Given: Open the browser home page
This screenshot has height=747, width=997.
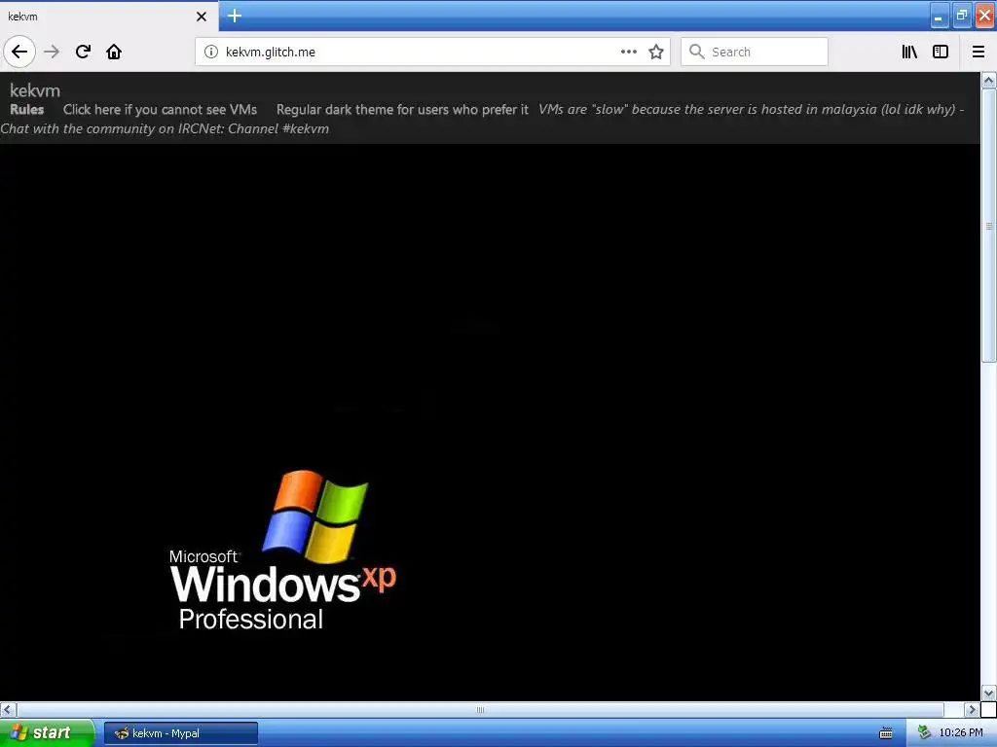Looking at the screenshot, I should (114, 52).
